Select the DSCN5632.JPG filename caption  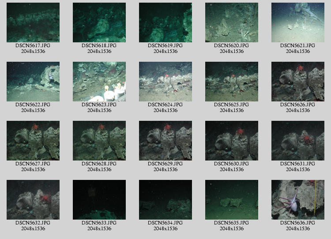(x=33, y=223)
